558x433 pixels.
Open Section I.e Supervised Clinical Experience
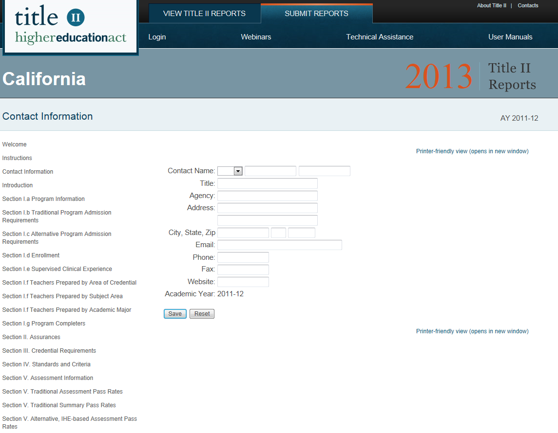pyautogui.click(x=57, y=269)
